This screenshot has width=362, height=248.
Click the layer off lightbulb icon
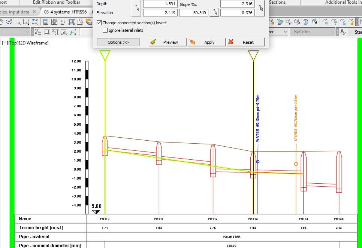pyautogui.click(x=334, y=22)
